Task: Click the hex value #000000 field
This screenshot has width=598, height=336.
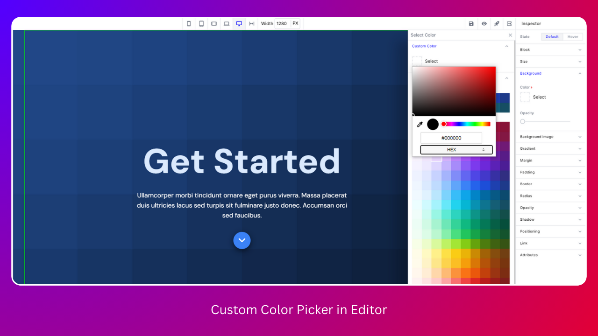Action: pos(451,138)
